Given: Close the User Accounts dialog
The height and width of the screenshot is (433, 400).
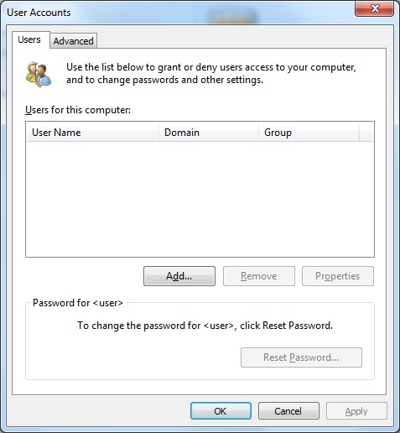Looking at the screenshot, I should click(375, 8).
